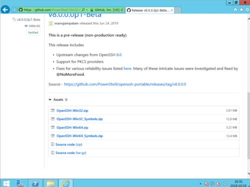The image size is (250, 187).
Task: Download OpenSSH-Win64.zip
Action: point(72,127)
